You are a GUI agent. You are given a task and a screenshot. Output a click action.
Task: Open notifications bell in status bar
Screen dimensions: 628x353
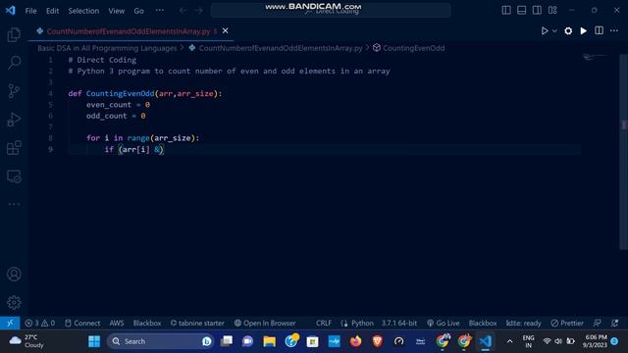click(615, 323)
